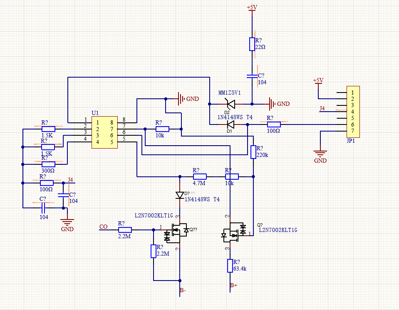399x310 pixels.
Task: Select the vertical D? diode symbol above left MOSFET
Action: [180, 195]
